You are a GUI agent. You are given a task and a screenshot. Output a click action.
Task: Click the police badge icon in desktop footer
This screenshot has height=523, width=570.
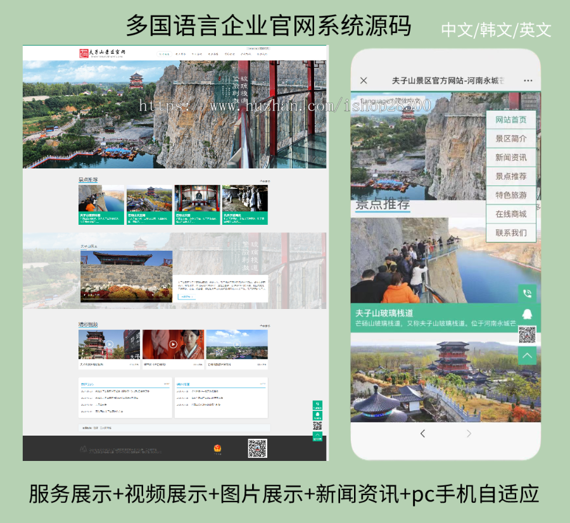(217, 448)
